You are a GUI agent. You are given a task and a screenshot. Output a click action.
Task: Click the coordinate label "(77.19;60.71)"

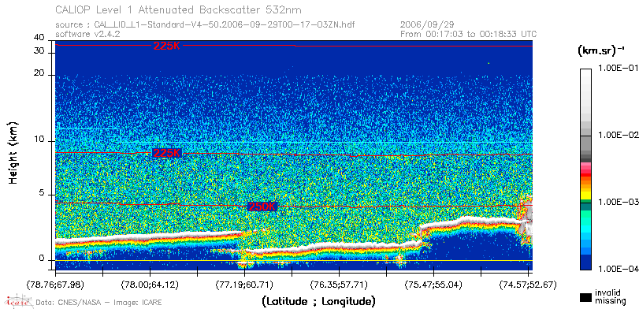click(x=244, y=285)
